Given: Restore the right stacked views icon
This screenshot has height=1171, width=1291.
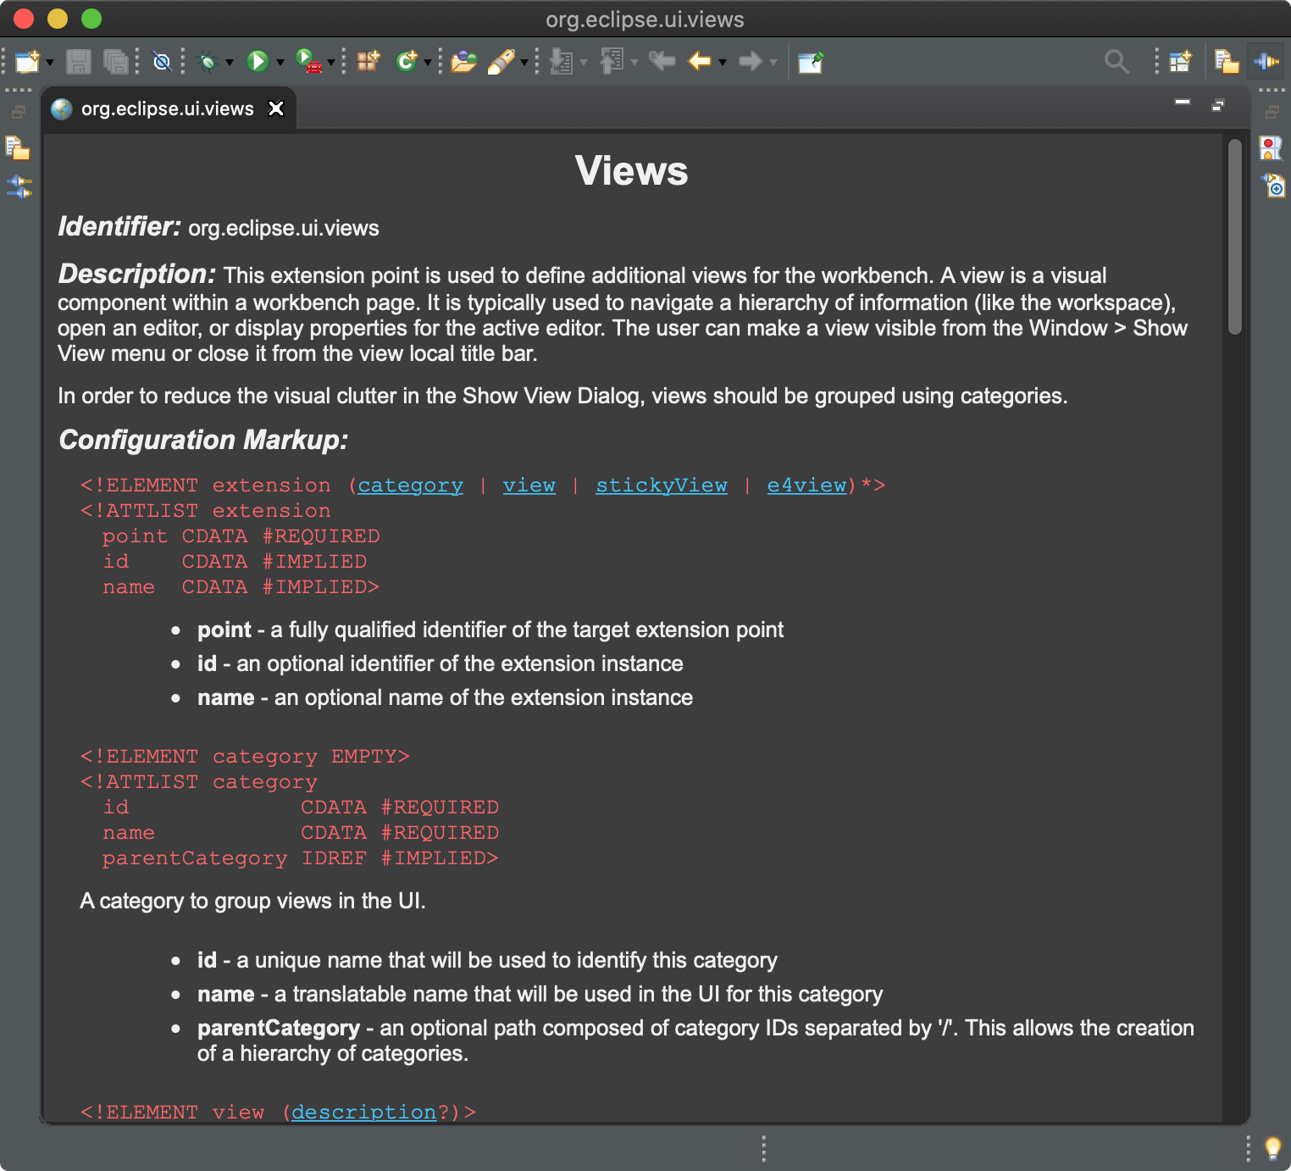Looking at the screenshot, I should [1272, 111].
